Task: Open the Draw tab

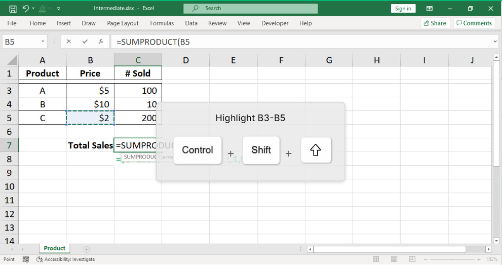Action: click(x=89, y=23)
